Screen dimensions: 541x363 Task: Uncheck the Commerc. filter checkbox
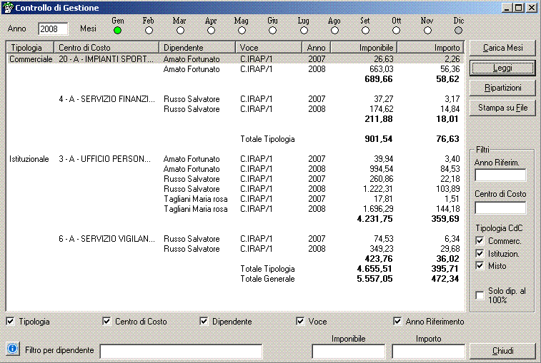(480, 241)
